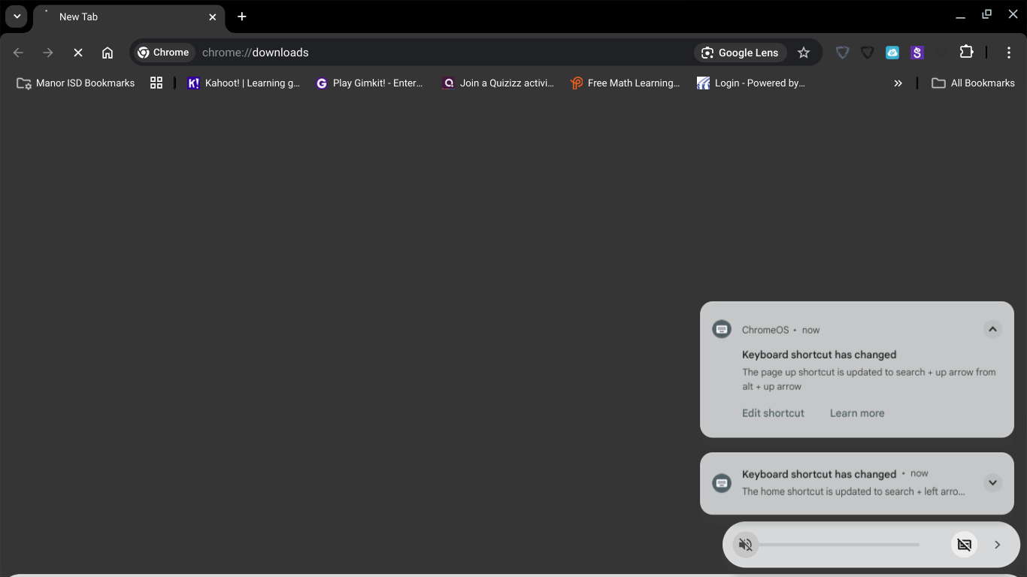Click Edit shortcut in notification
The width and height of the screenshot is (1027, 577).
773,413
